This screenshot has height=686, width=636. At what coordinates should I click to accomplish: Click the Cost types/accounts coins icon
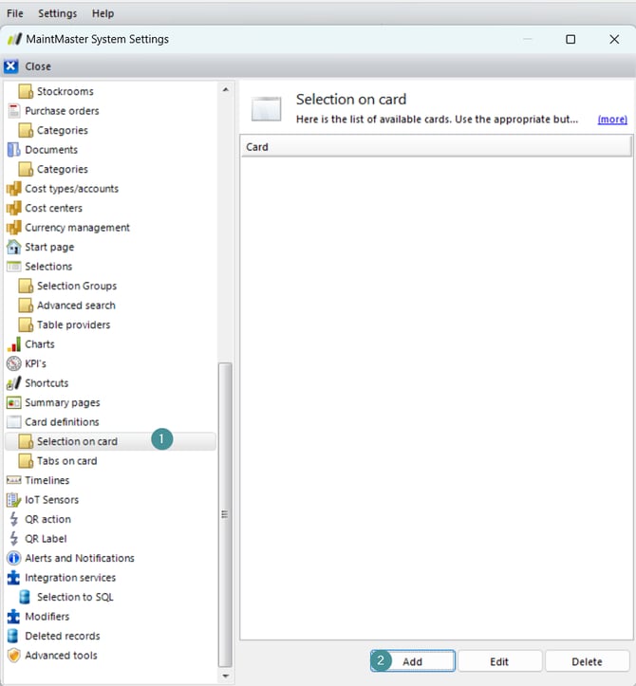click(x=13, y=189)
